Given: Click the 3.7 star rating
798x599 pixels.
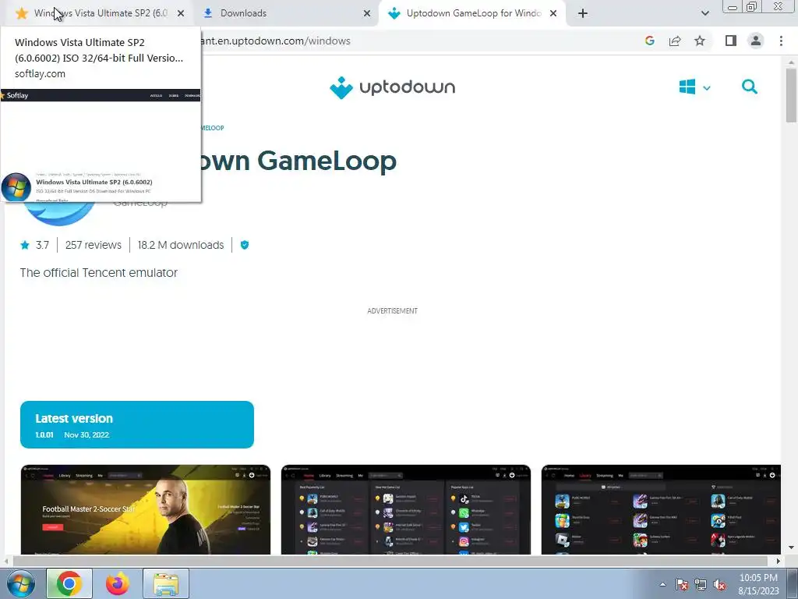Looking at the screenshot, I should (34, 245).
